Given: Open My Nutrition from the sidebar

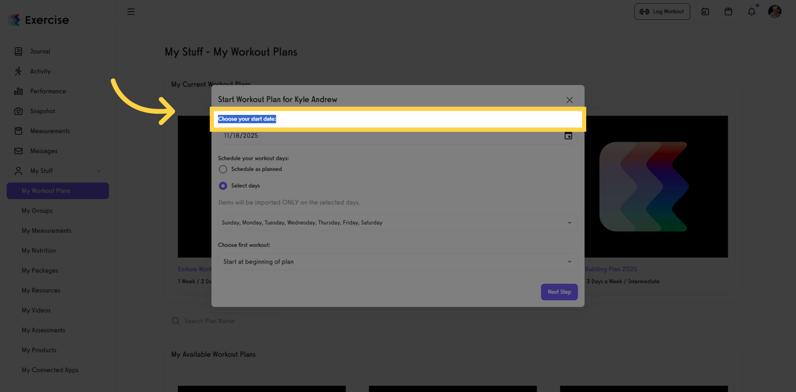Looking at the screenshot, I should pyautogui.click(x=38, y=250).
